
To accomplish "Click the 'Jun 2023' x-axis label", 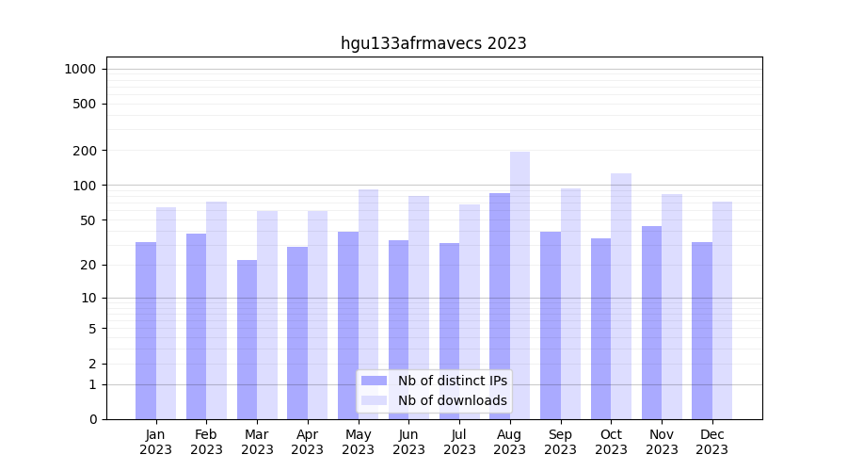I will coord(408,442).
